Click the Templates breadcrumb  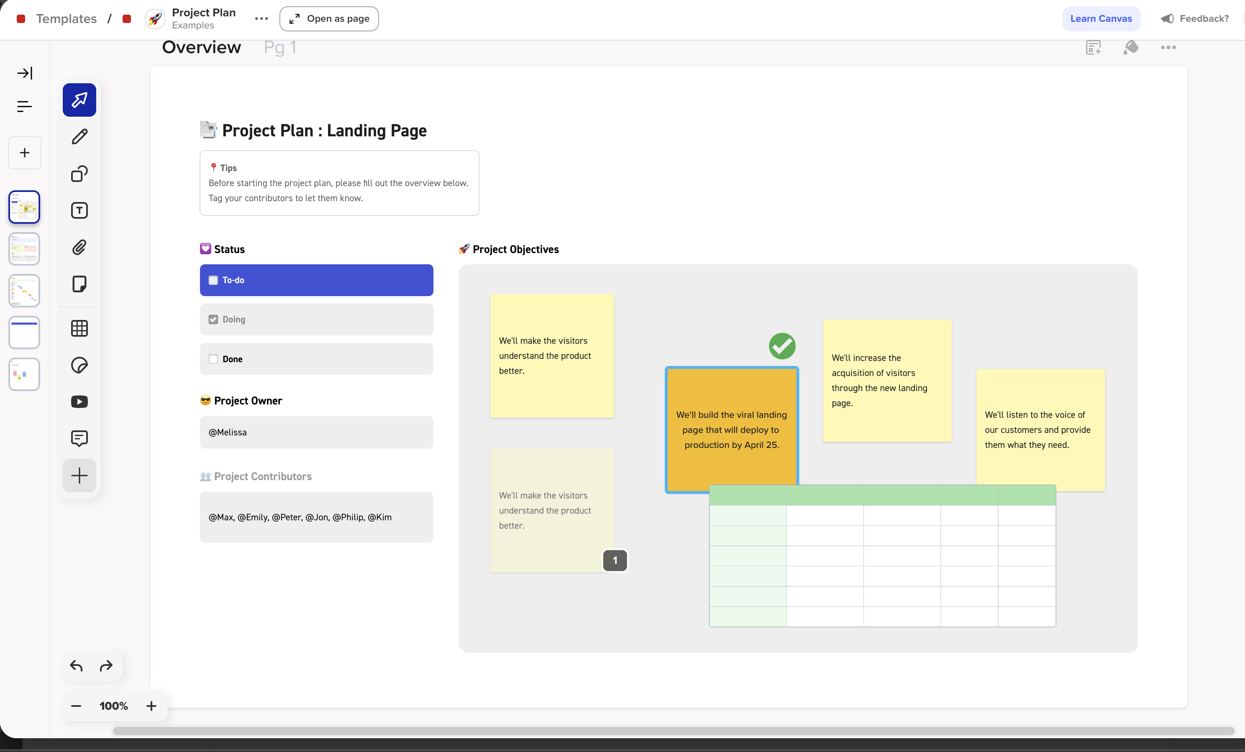[66, 19]
